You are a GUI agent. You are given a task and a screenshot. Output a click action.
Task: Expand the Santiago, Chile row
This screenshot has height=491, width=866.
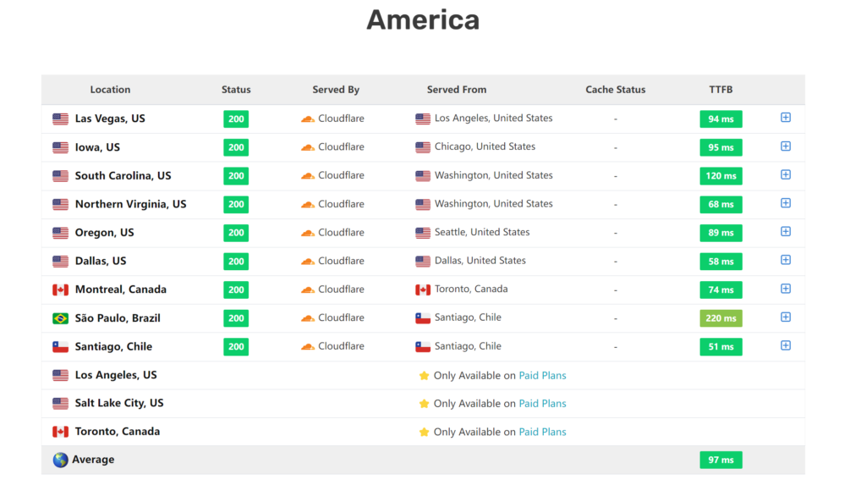click(x=786, y=345)
